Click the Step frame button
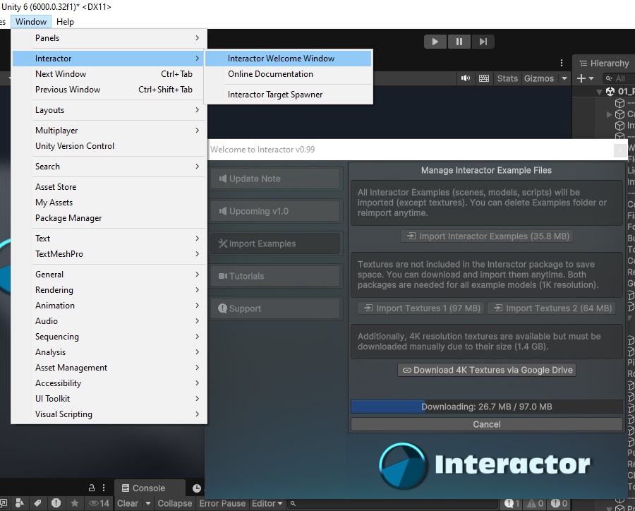635x511 pixels. 483,42
